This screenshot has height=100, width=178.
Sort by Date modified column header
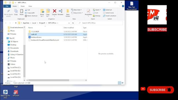point(69,28)
